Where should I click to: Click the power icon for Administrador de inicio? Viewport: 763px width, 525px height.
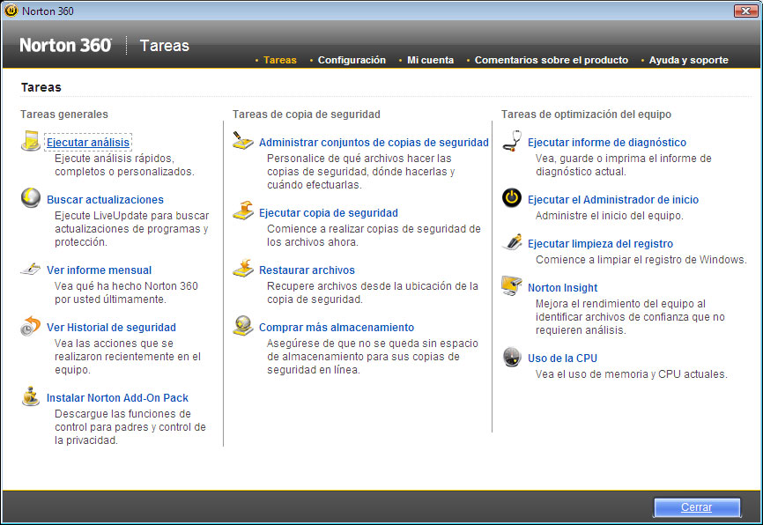point(512,199)
